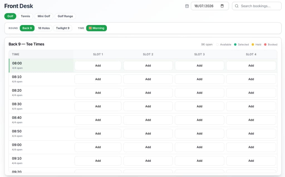Add booking at 08:40 Slot 4
Screen dimensions: 285x177
tap(251, 120)
